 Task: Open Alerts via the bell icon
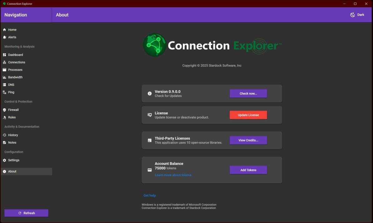coord(4,37)
